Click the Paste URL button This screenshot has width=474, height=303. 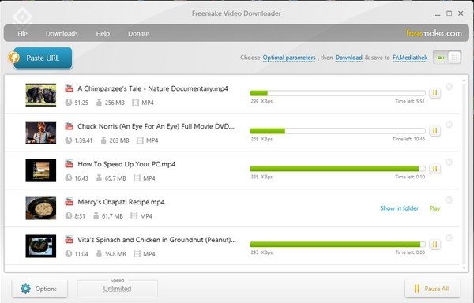pyautogui.click(x=43, y=58)
